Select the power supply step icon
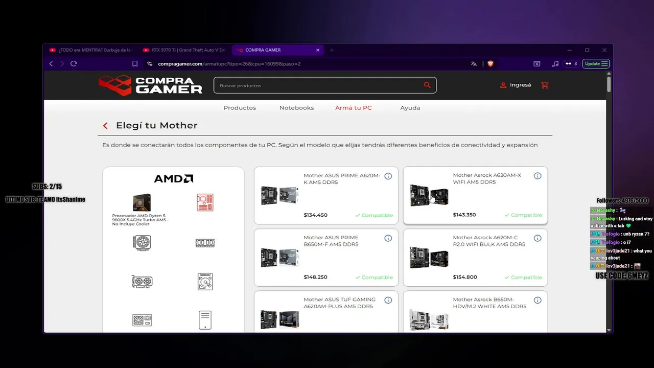This screenshot has width=654, height=368. [x=142, y=320]
